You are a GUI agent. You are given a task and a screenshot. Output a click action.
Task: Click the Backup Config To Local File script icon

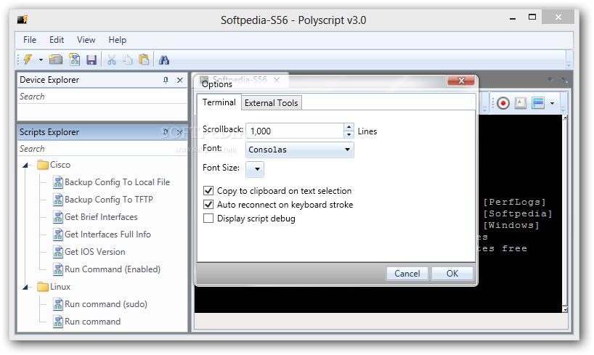click(x=57, y=182)
